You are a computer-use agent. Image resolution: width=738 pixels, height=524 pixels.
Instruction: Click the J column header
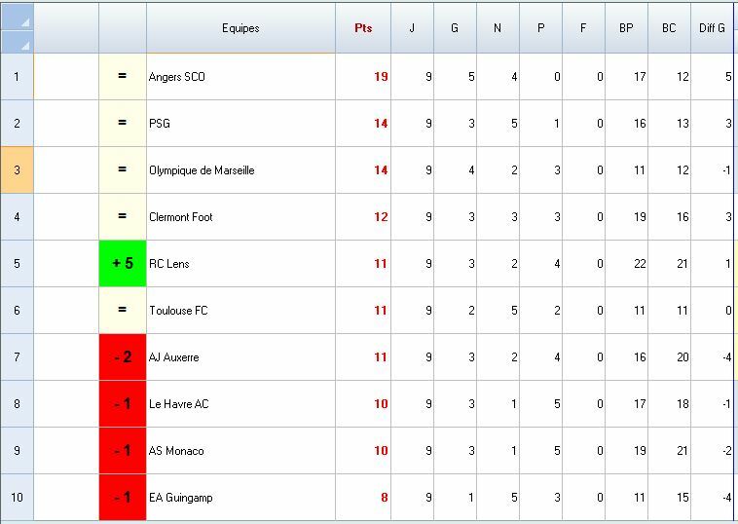[412, 28]
